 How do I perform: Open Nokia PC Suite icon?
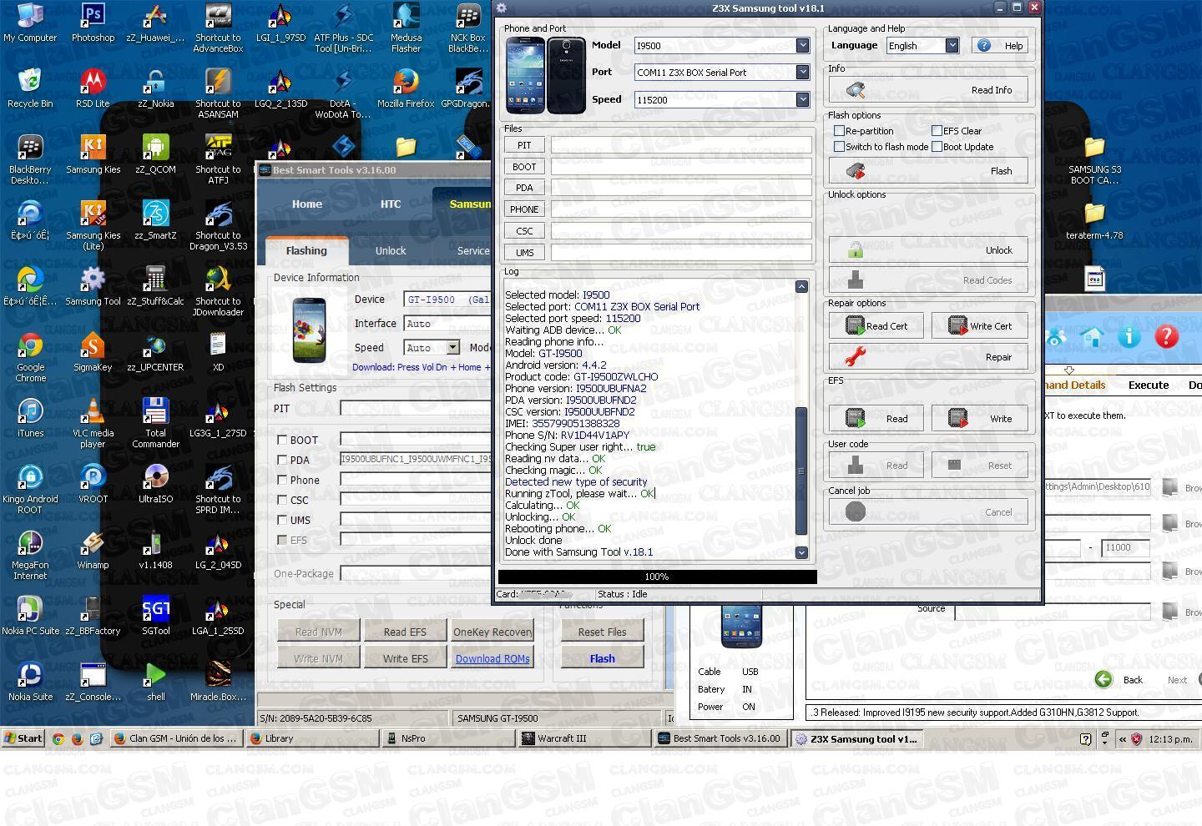(x=30, y=616)
